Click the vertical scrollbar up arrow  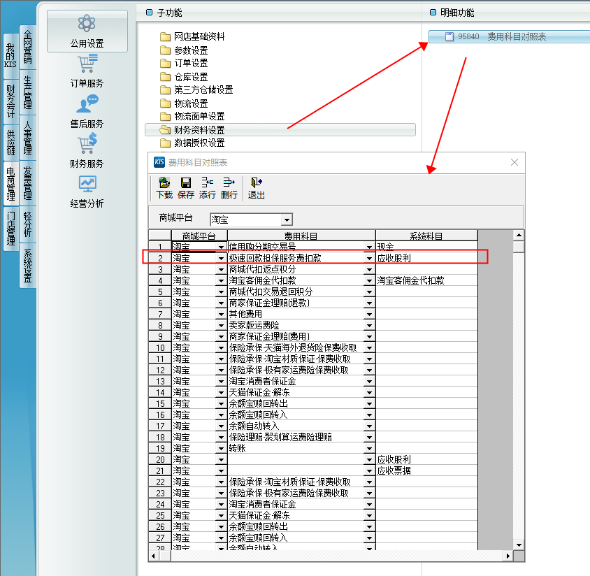click(519, 236)
